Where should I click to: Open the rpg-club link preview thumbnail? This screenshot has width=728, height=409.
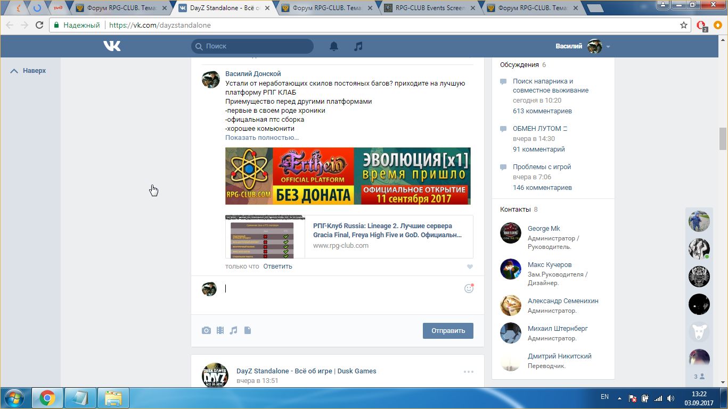tap(265, 236)
